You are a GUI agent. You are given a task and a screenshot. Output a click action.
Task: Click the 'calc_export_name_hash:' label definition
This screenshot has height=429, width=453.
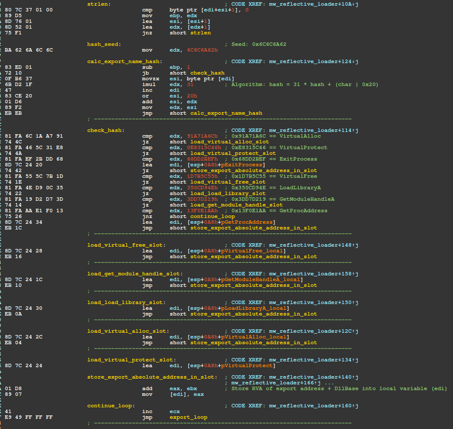pos(125,61)
